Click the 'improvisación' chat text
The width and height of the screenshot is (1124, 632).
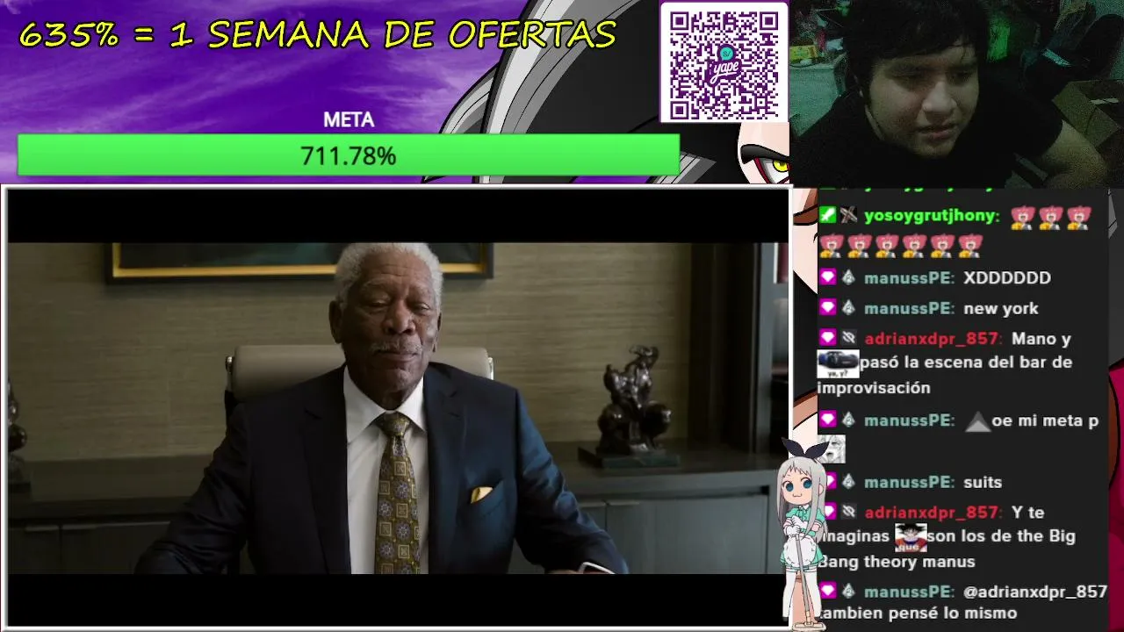tap(874, 388)
